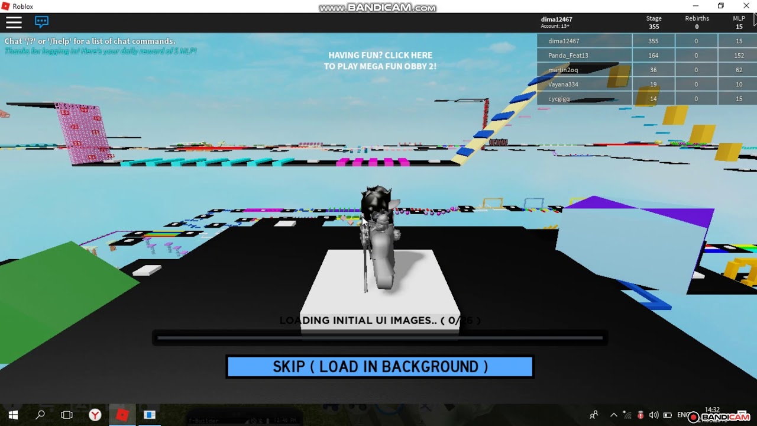
Task: Open the Windows Start menu
Action: tap(13, 415)
